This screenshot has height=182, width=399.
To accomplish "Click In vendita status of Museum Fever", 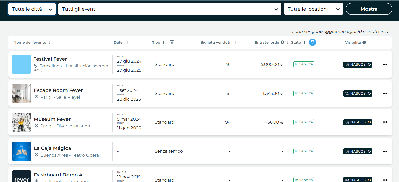I will coord(304,122).
